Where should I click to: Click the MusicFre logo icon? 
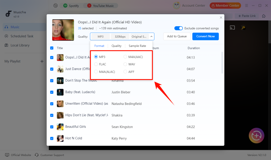pyautogui.click(x=8, y=14)
